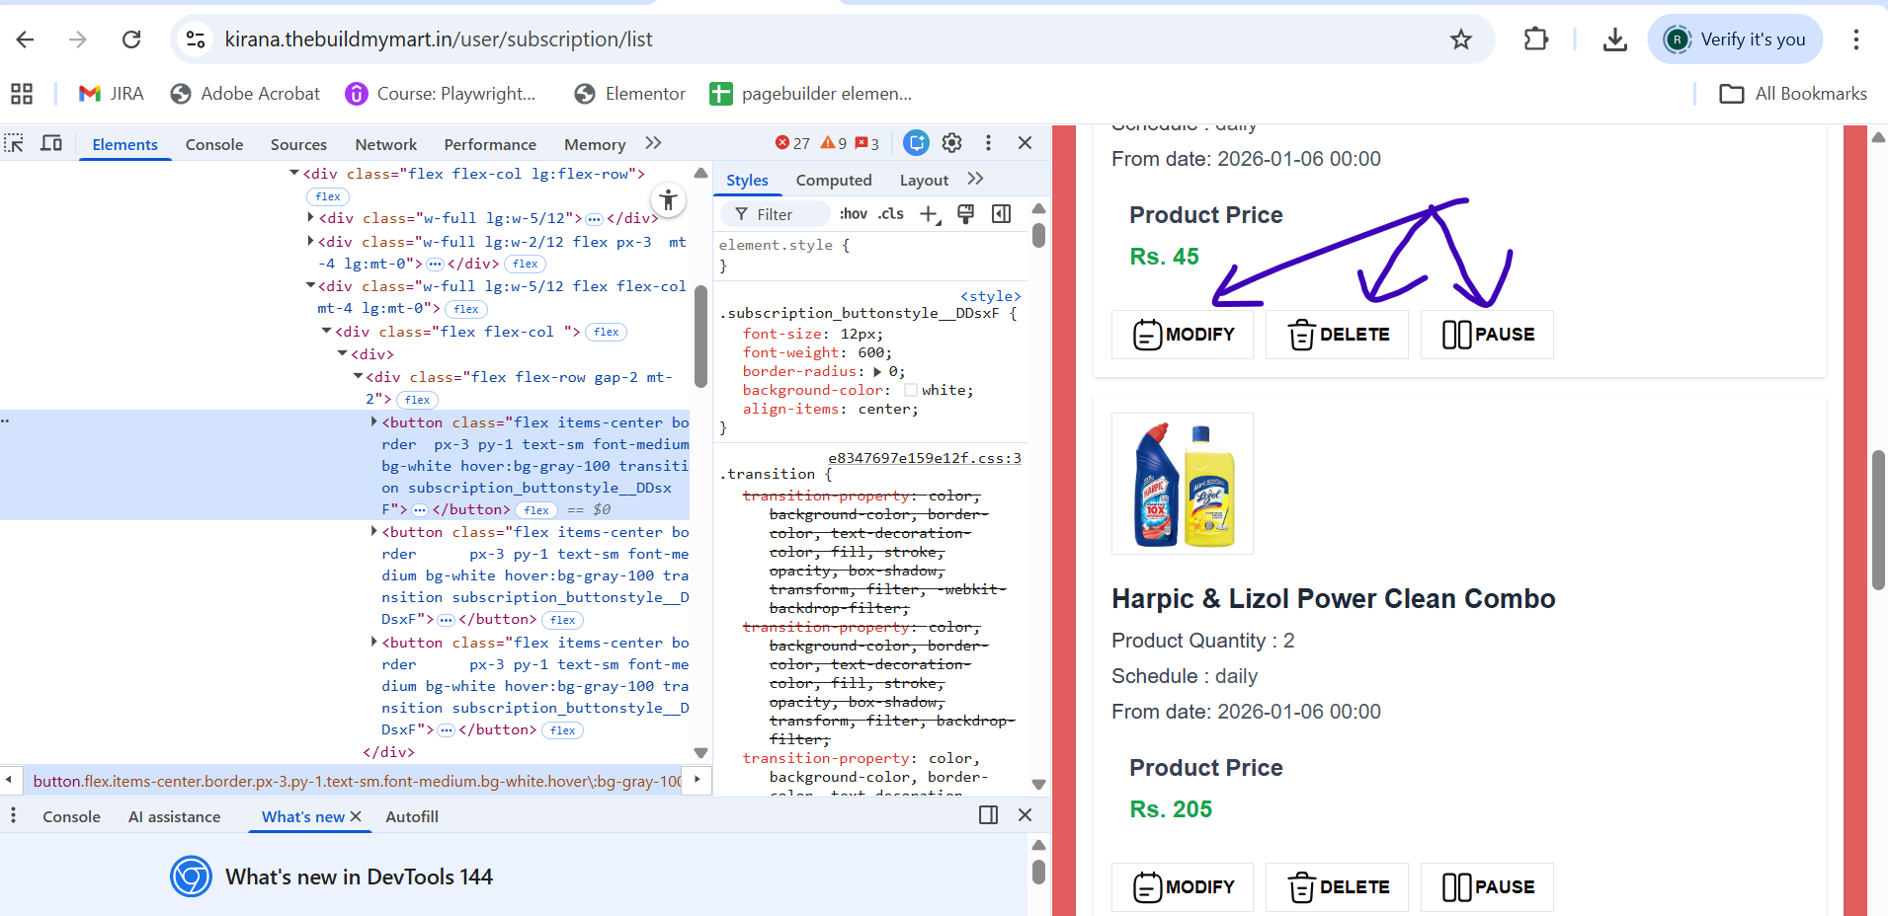
Task: Toggle the .cls element classes panel
Action: click(891, 214)
